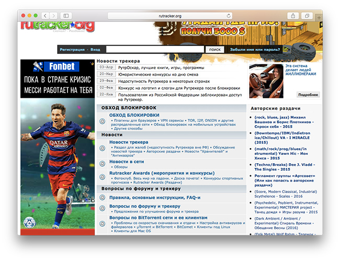
Task: Go forward with Safari's forward arrow
Action: coord(53,16)
